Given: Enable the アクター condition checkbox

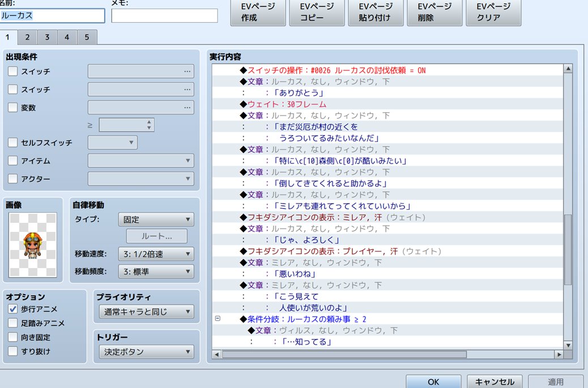Looking at the screenshot, I should click(x=13, y=179).
